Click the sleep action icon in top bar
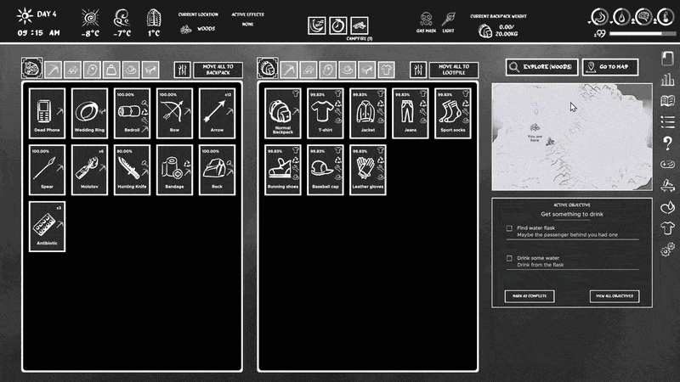The width and height of the screenshot is (680, 382). click(317, 25)
